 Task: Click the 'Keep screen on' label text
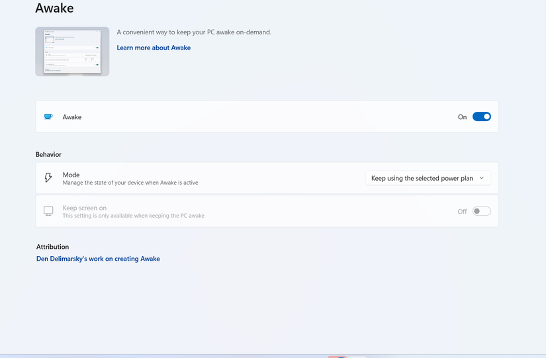coord(85,208)
